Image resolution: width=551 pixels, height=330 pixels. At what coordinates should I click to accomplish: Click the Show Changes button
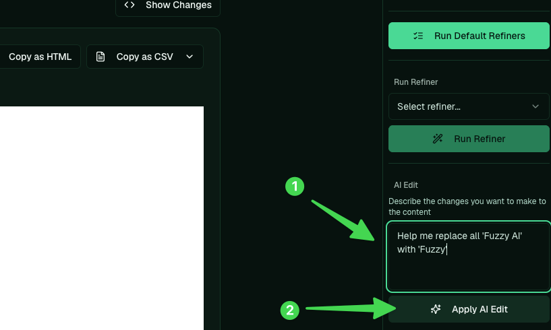[168, 5]
